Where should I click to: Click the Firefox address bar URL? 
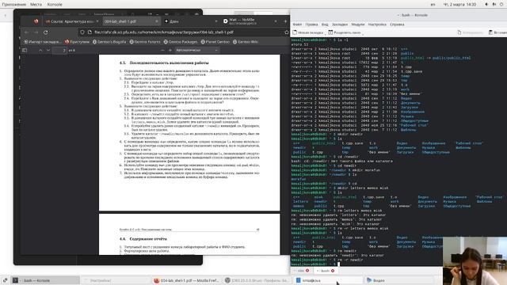[x=164, y=32]
